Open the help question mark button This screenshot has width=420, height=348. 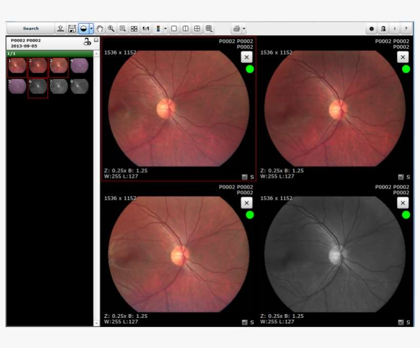[406, 29]
